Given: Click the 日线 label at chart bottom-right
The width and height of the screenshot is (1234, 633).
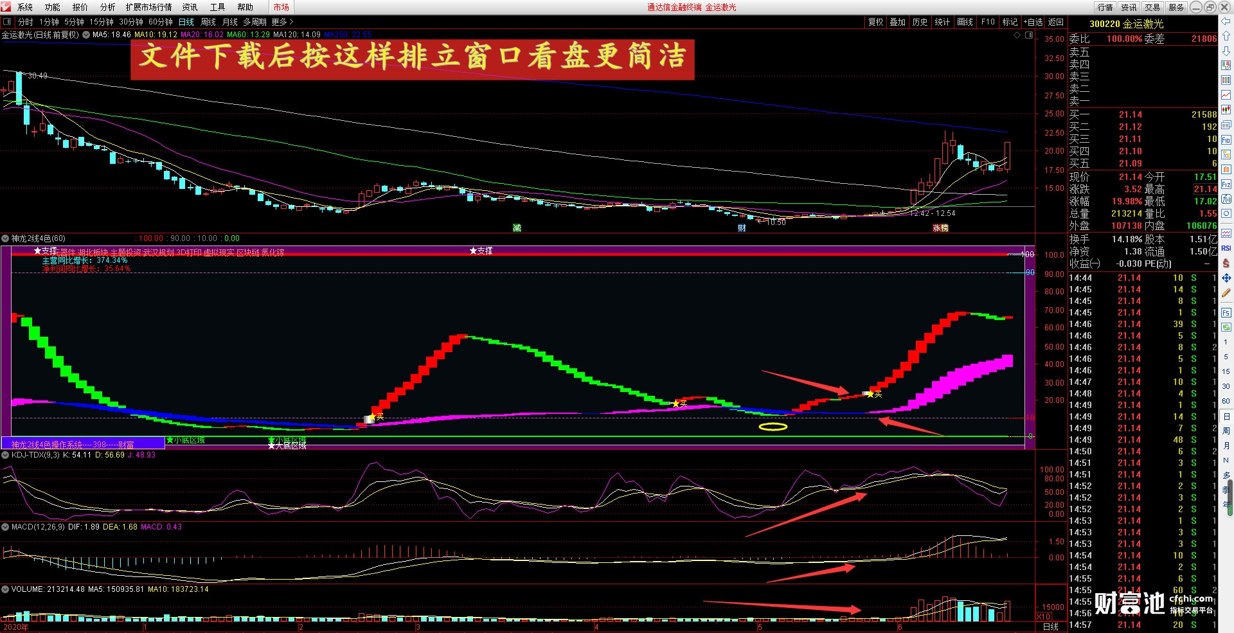Looking at the screenshot, I should pos(1050,627).
